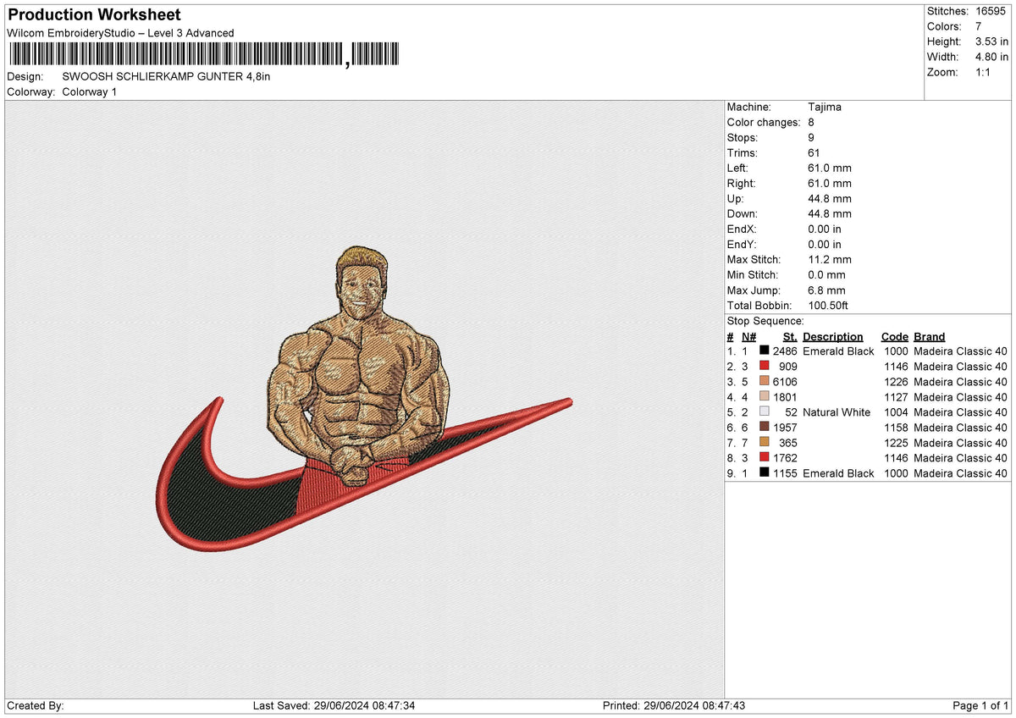Screen dimensions: 1016x718
Task: Click the Min Stitch value 0.0 mm
Action: click(827, 275)
